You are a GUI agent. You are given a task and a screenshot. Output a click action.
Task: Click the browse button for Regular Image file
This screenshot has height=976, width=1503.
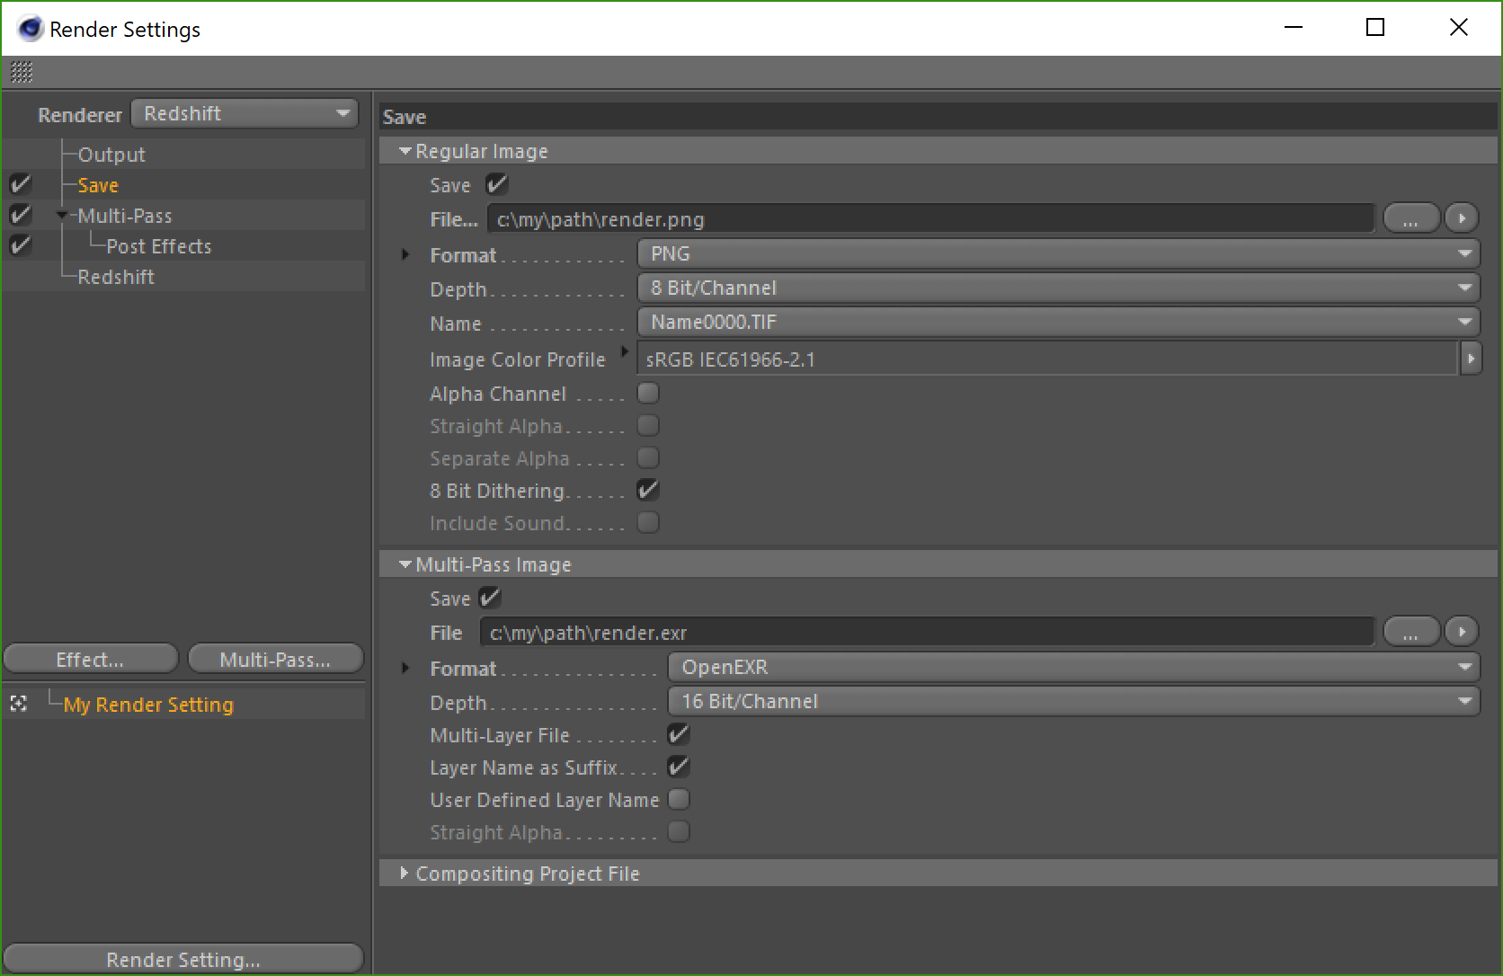1410,218
